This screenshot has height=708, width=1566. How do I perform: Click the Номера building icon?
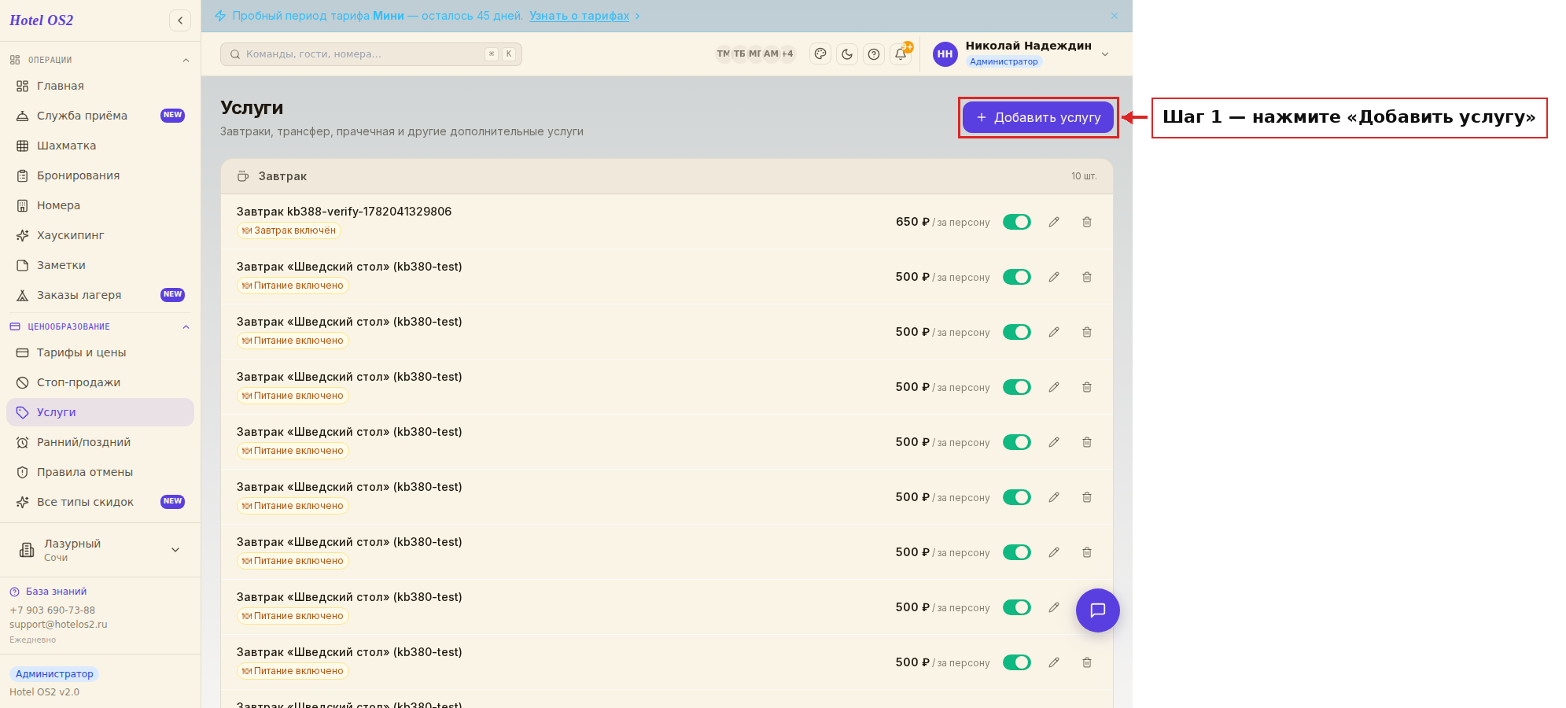point(23,205)
